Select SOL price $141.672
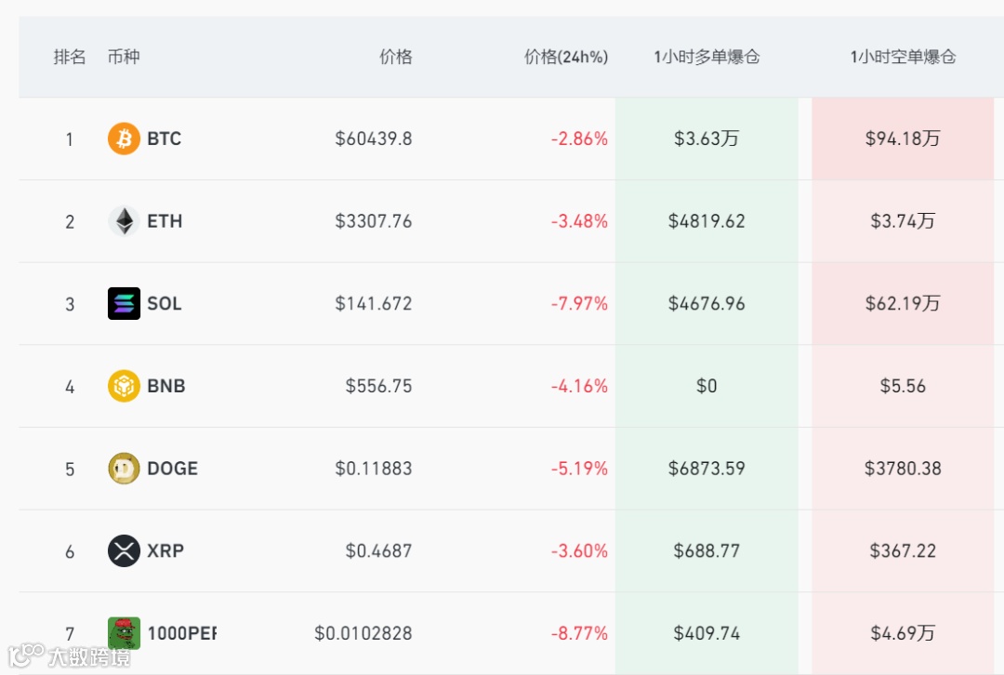 click(x=374, y=303)
